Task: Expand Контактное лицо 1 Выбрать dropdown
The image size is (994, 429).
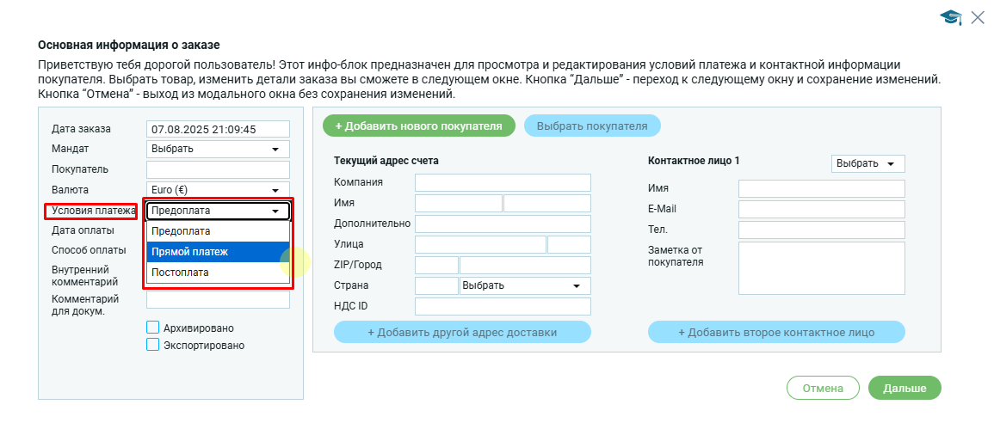Action: coord(867,164)
